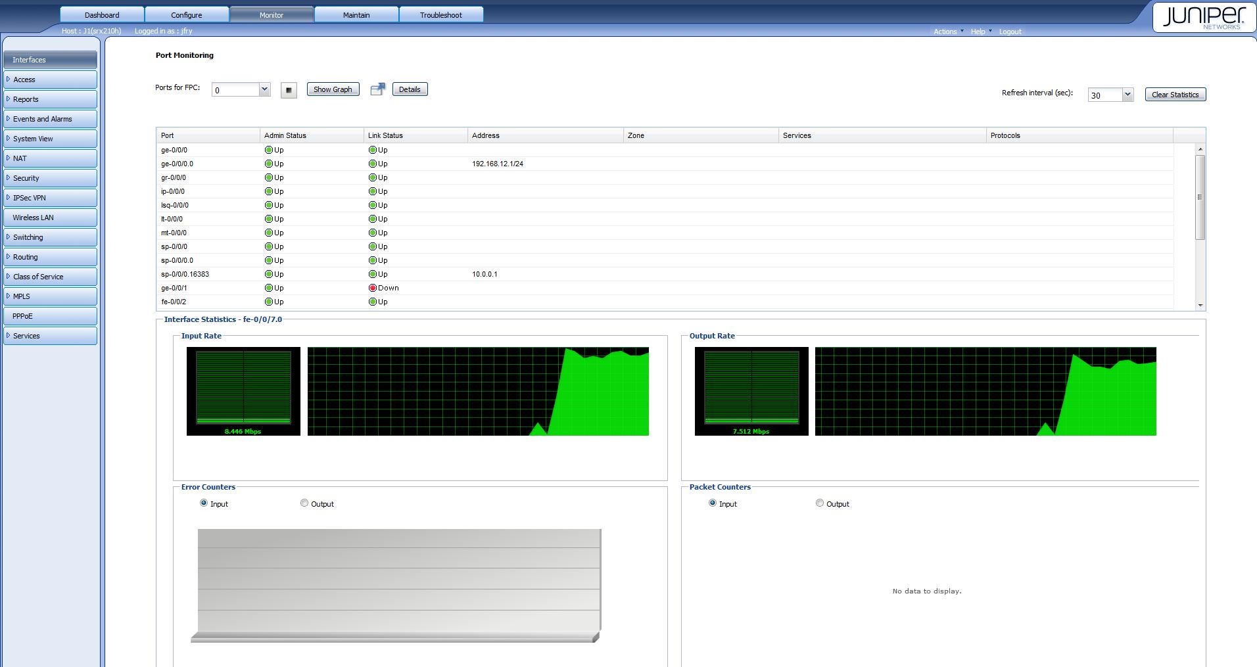
Task: Switch to the Configure tab
Action: [187, 14]
